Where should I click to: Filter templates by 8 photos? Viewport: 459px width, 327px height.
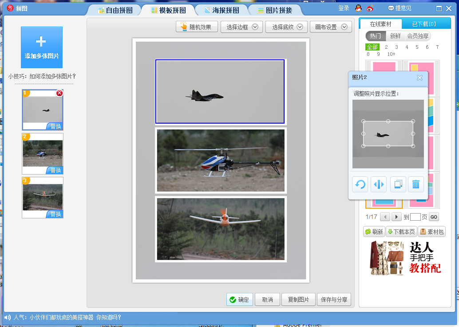click(x=368, y=54)
